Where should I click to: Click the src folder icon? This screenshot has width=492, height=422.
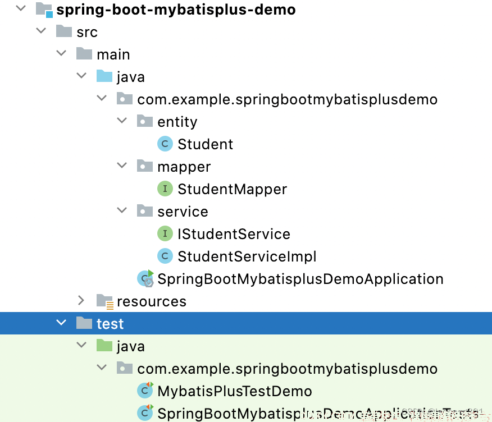(x=64, y=31)
